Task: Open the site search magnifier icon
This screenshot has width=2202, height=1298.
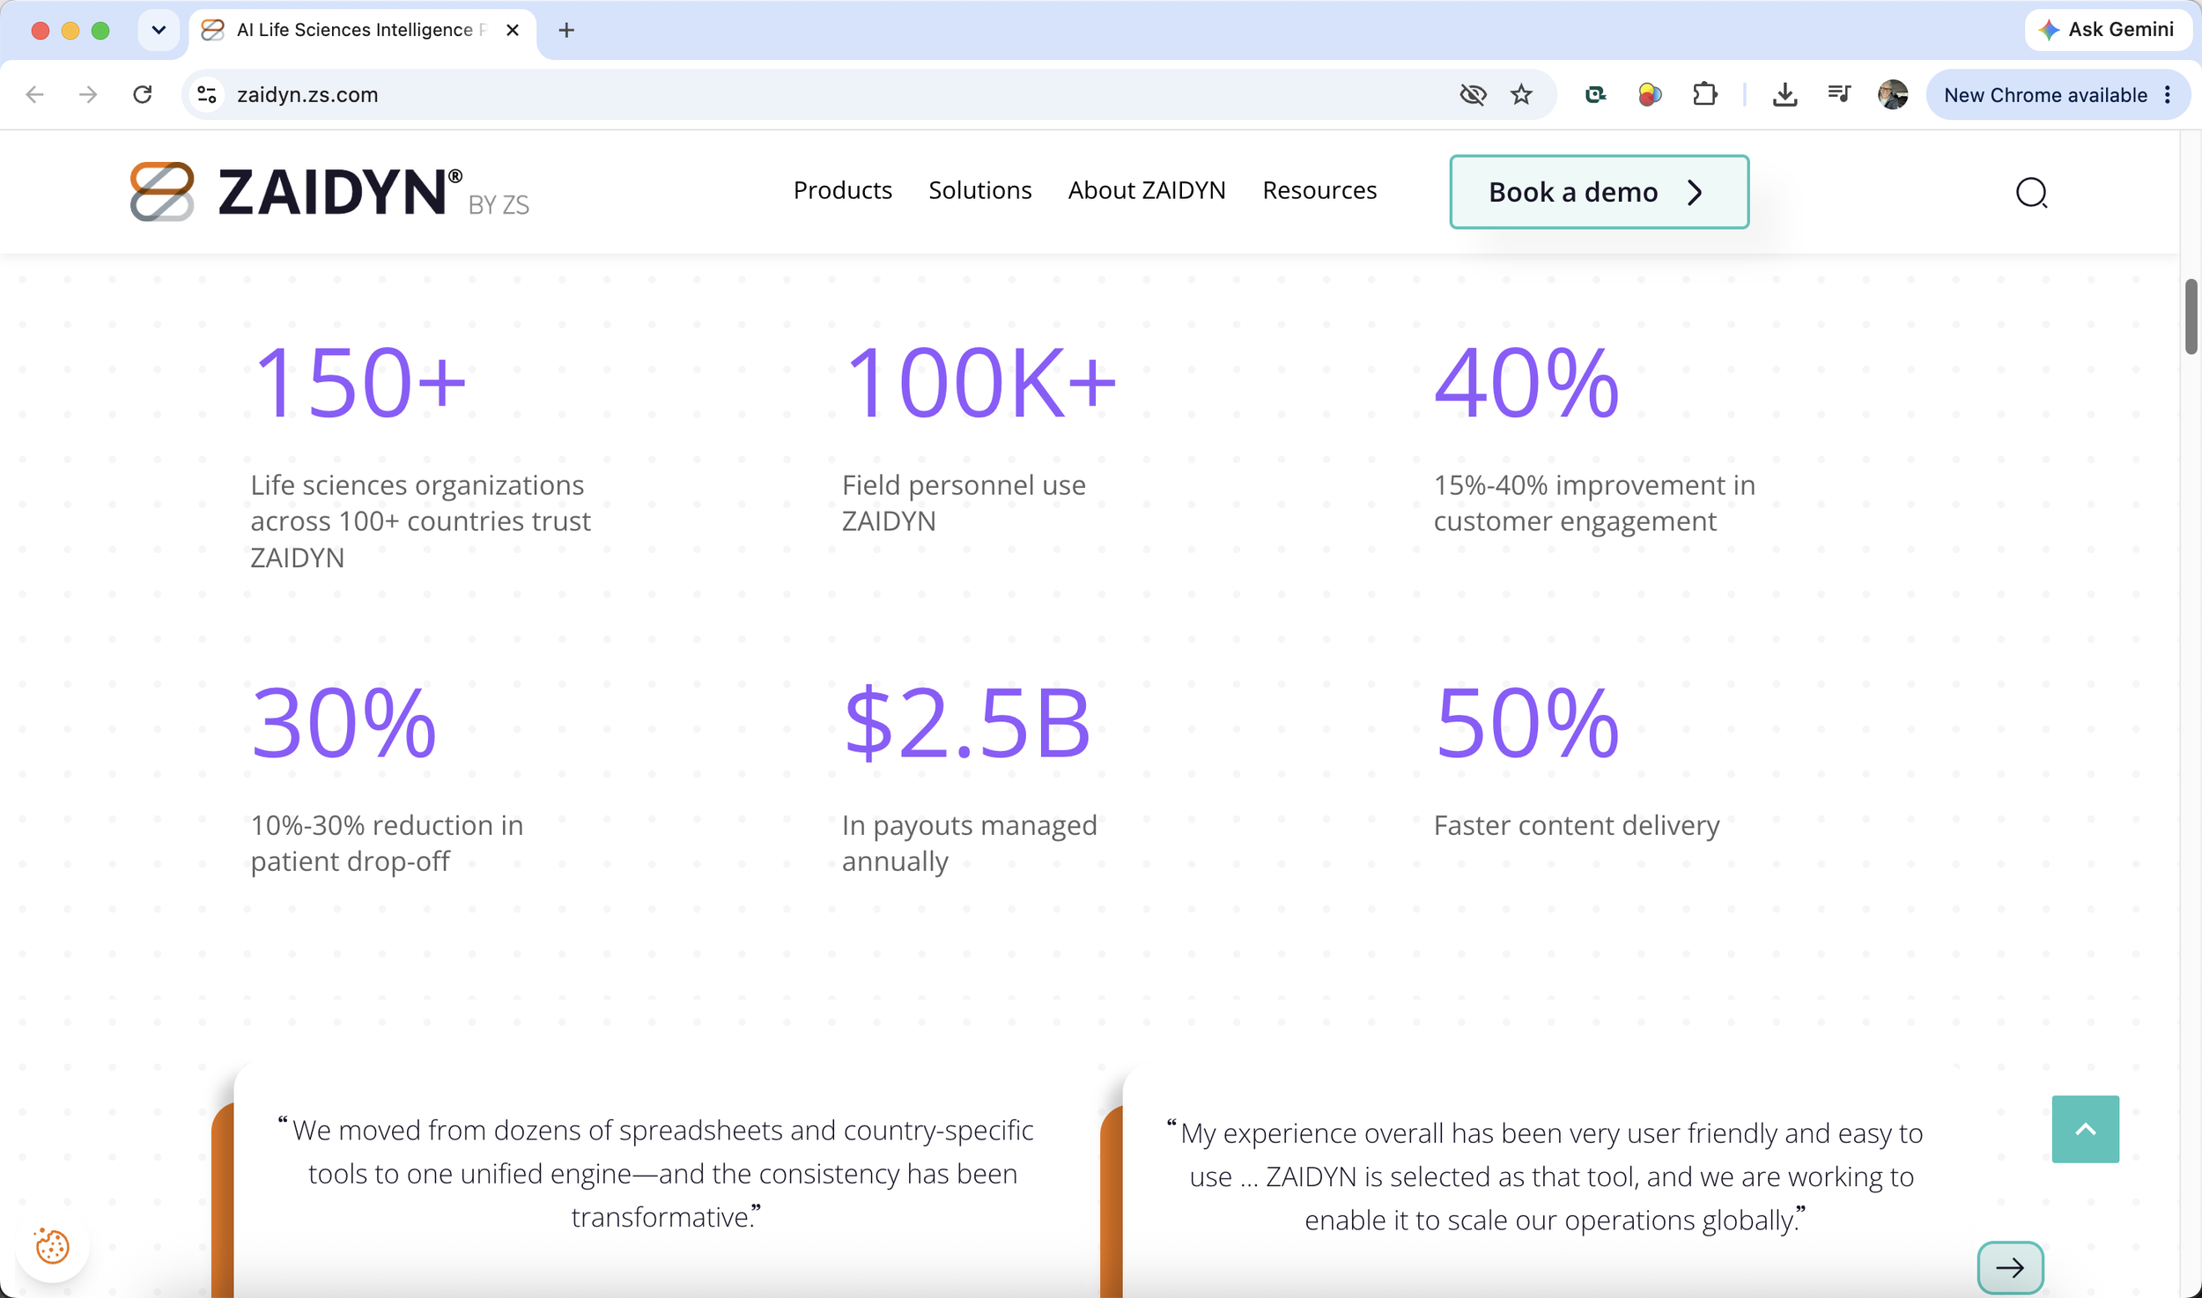Action: pyautogui.click(x=2031, y=192)
